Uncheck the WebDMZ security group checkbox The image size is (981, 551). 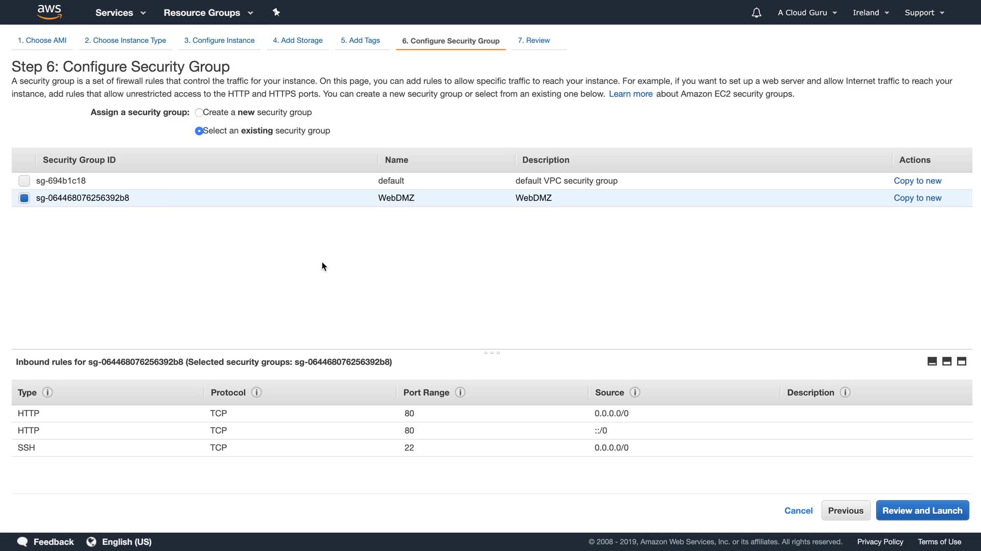coord(24,198)
